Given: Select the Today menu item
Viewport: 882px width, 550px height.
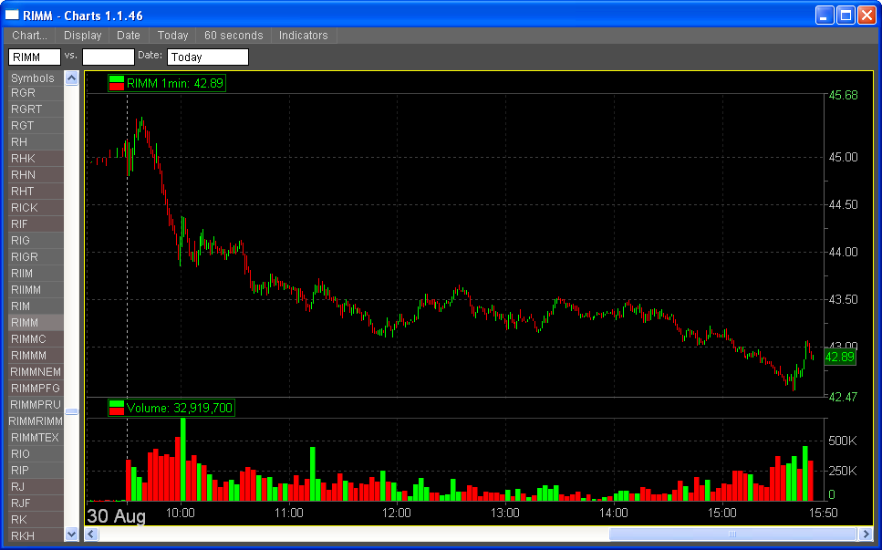Looking at the screenshot, I should [x=172, y=36].
